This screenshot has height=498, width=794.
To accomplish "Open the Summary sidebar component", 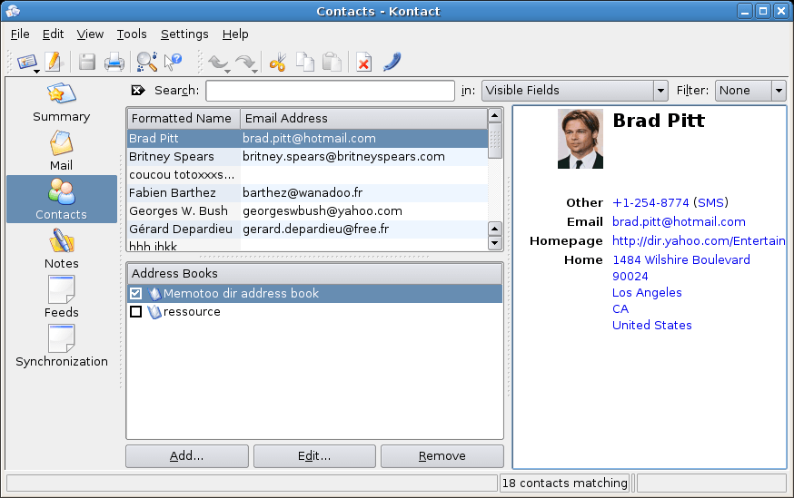I will point(61,103).
